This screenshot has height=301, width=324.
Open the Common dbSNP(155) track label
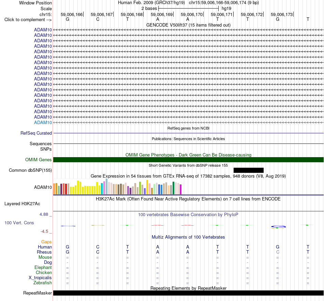(30, 170)
